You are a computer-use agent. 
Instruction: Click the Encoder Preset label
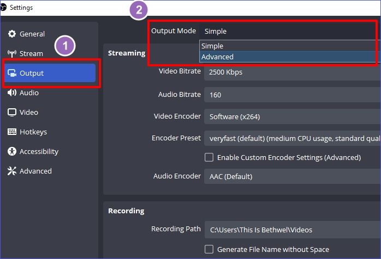click(176, 138)
